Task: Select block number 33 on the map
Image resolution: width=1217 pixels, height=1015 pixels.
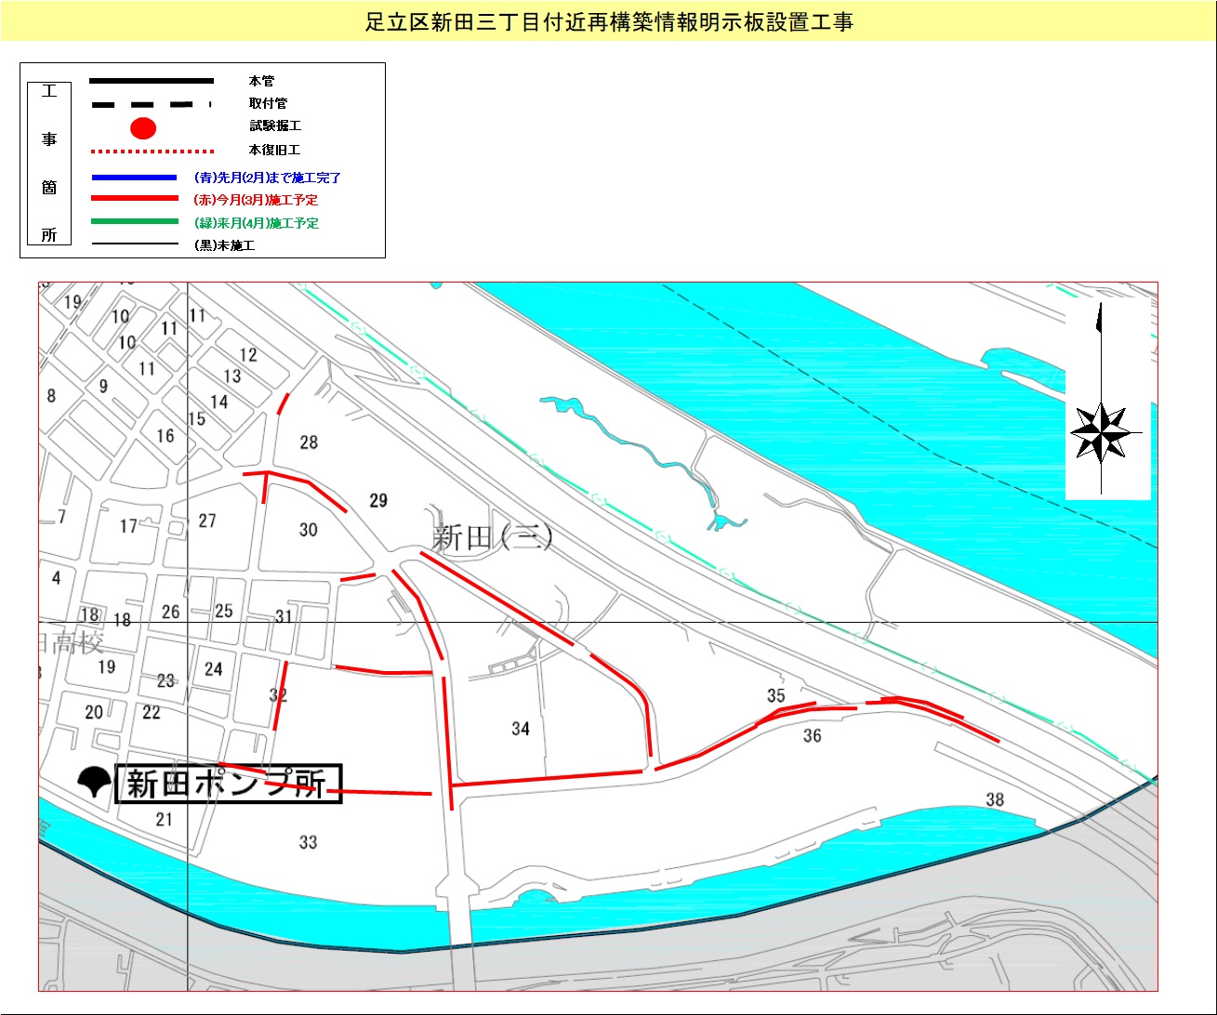Action: coord(308,842)
